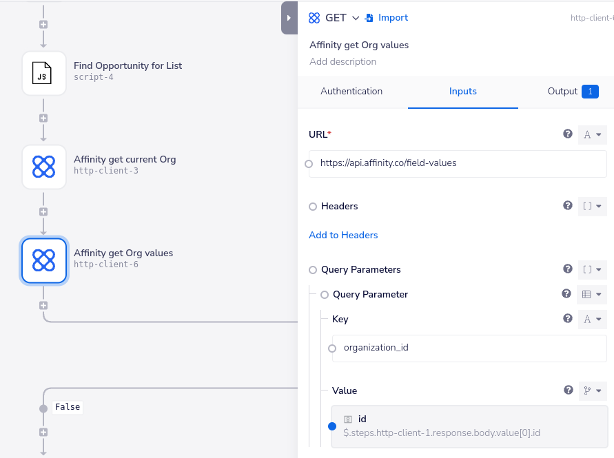Switch to the Authentication tab
This screenshot has width=614, height=458.
click(351, 91)
